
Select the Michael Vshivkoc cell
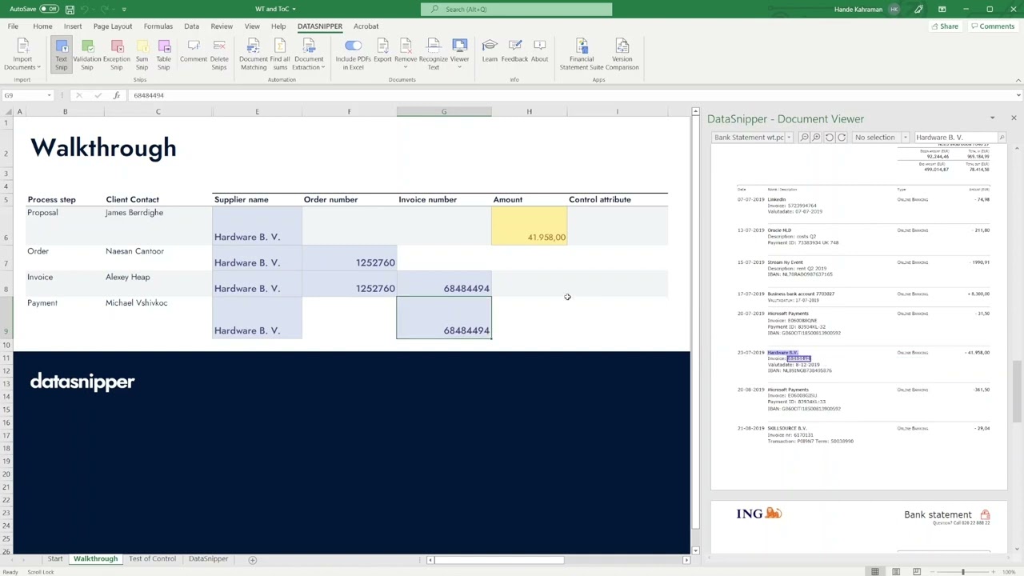click(x=158, y=318)
